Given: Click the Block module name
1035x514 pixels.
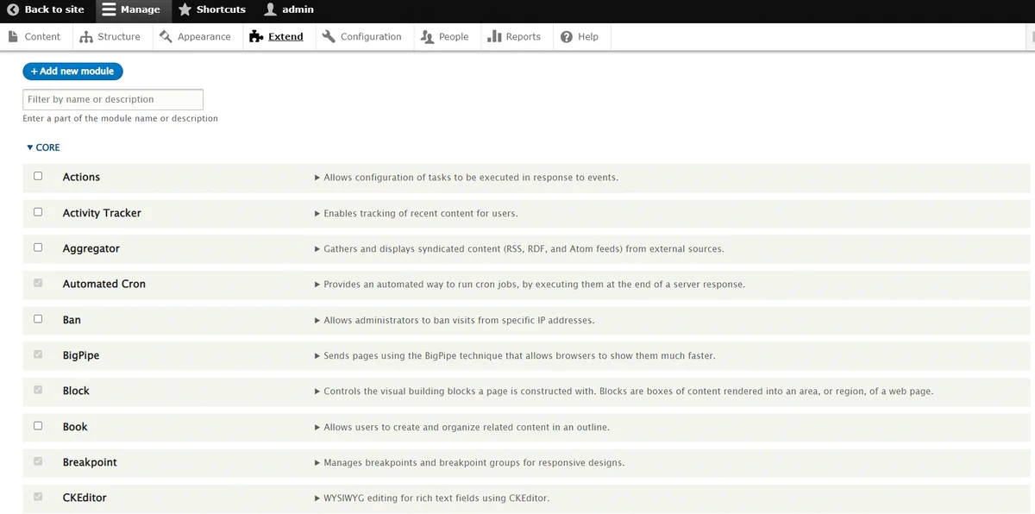Looking at the screenshot, I should point(76,391).
